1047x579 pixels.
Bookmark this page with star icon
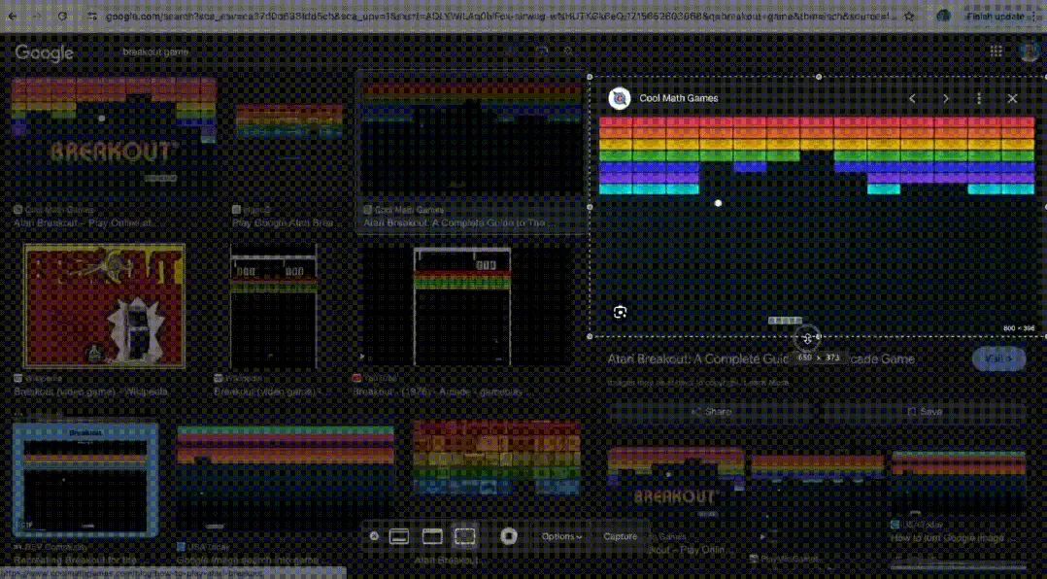(x=909, y=16)
